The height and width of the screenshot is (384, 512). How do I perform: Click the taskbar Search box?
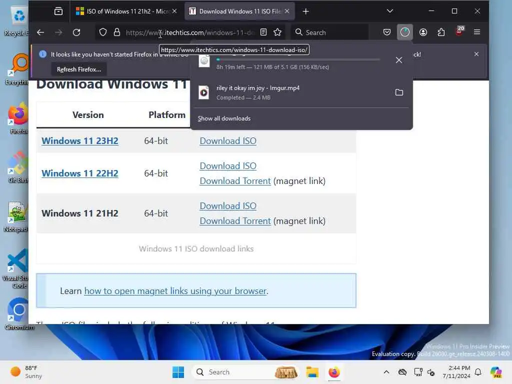pyautogui.click(x=245, y=372)
